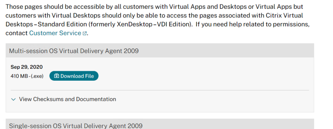Click the 'contact' word before Customer Service
This screenshot has height=129, width=333.
click(x=17, y=33)
